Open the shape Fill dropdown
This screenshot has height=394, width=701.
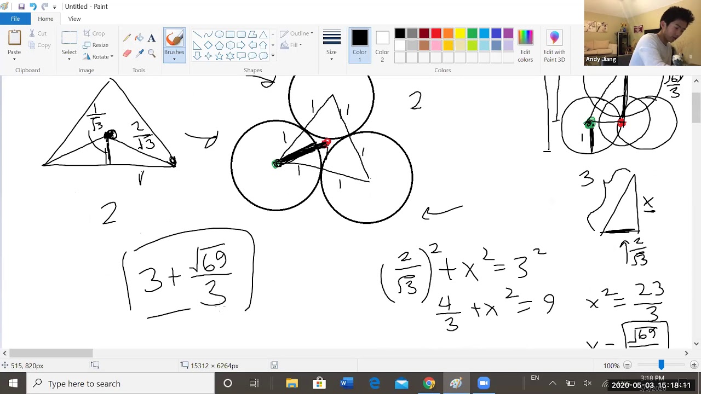pos(291,45)
